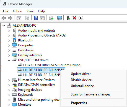
Task: Select the Disk drives label
Action: 26,50
